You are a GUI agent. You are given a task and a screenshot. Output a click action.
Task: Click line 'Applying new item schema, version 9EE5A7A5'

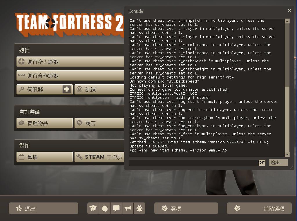178,150
